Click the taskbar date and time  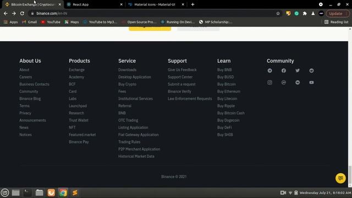point(325,193)
